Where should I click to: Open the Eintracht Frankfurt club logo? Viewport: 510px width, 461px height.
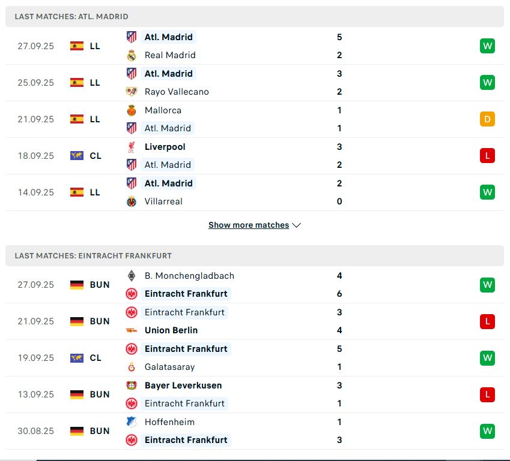point(132,294)
